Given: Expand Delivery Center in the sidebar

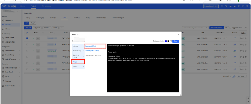Looking at the screenshot, I should 11,86.
